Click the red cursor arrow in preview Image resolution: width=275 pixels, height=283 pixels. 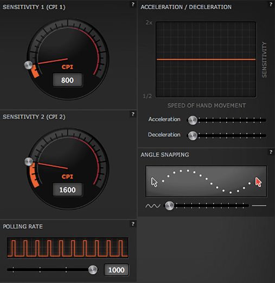coord(258,182)
